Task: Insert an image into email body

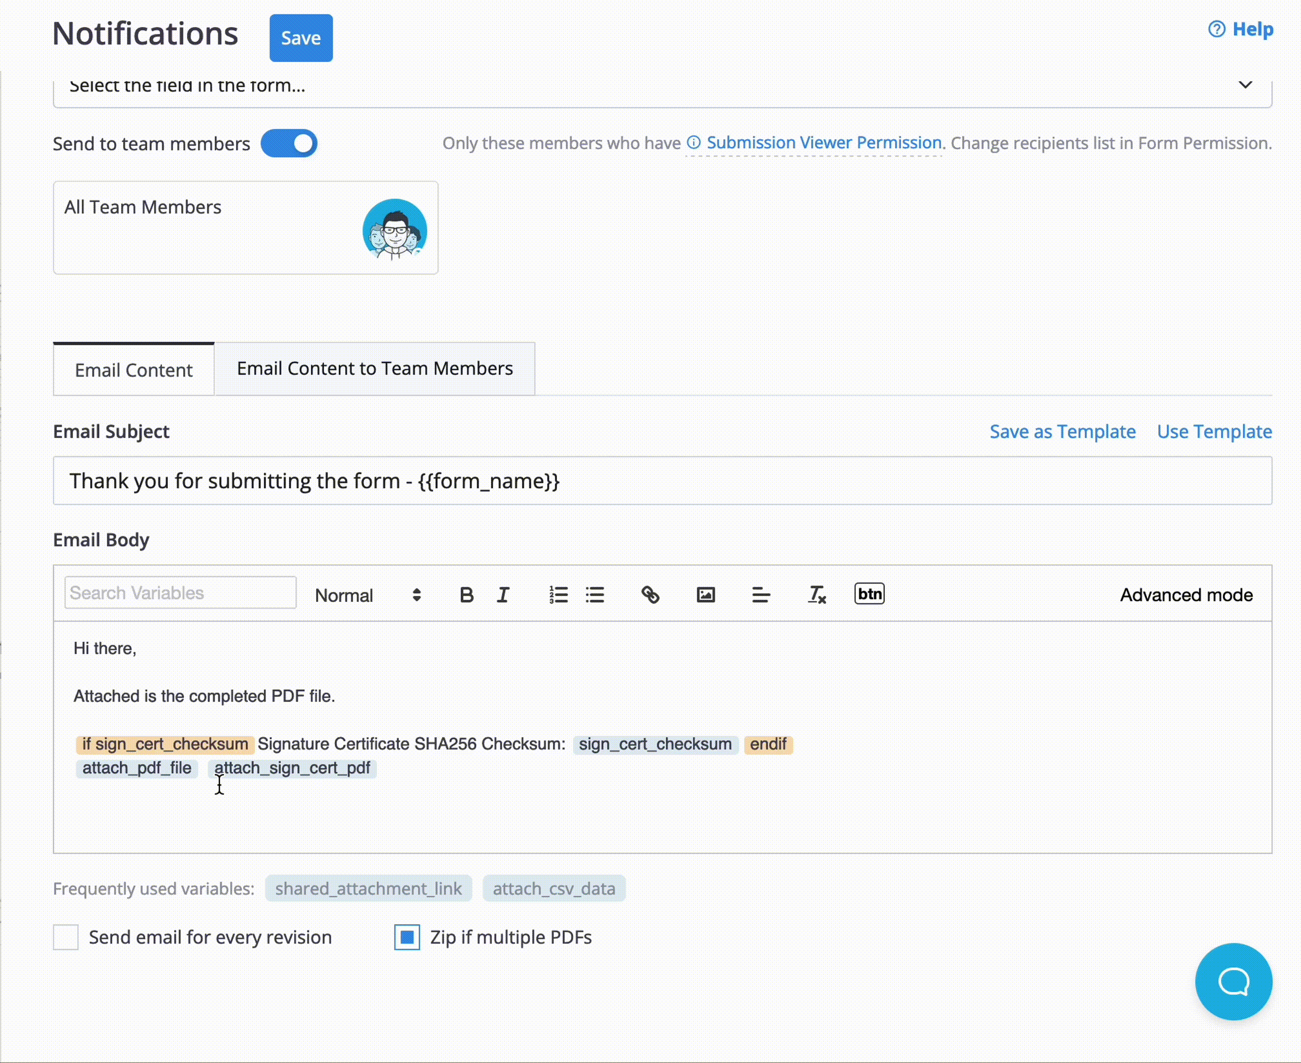Action: [705, 594]
